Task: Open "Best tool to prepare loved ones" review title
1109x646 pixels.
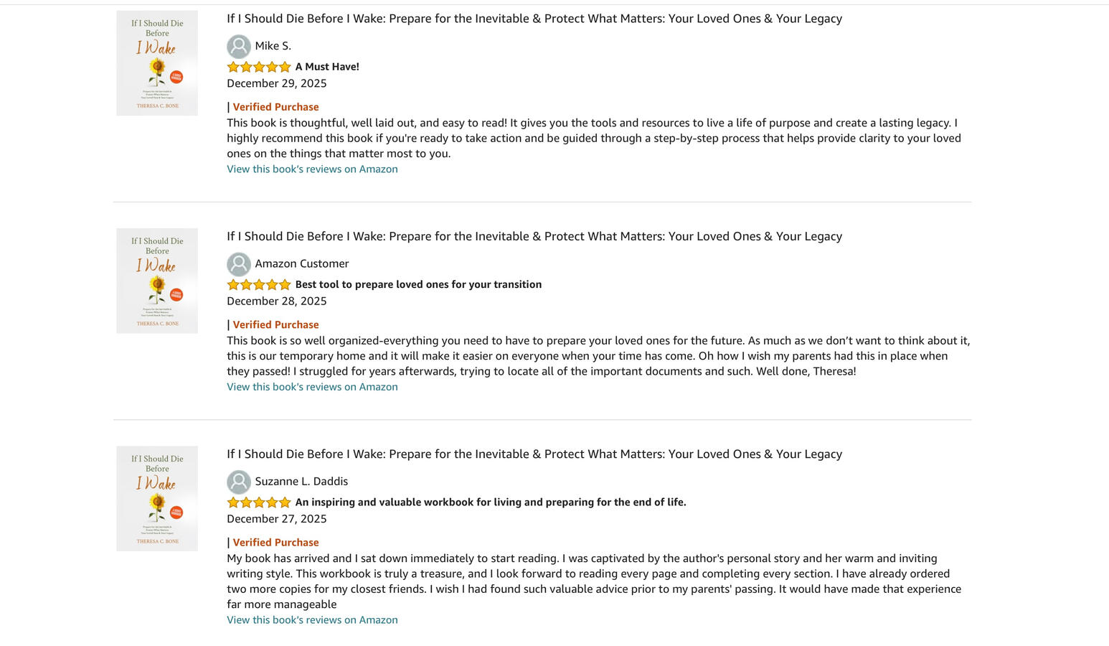Action: point(418,285)
